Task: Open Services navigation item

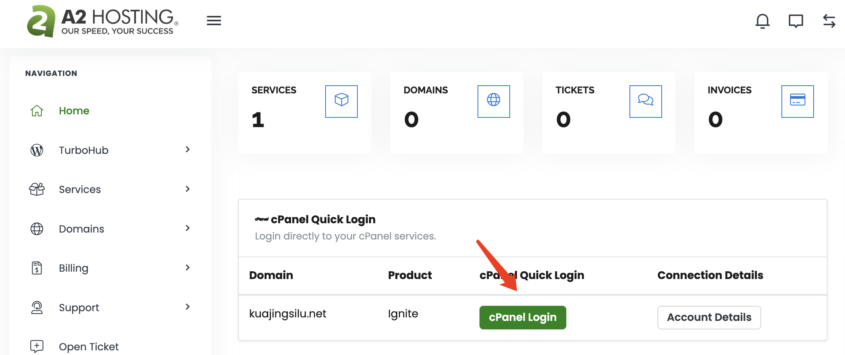Action: click(x=80, y=189)
